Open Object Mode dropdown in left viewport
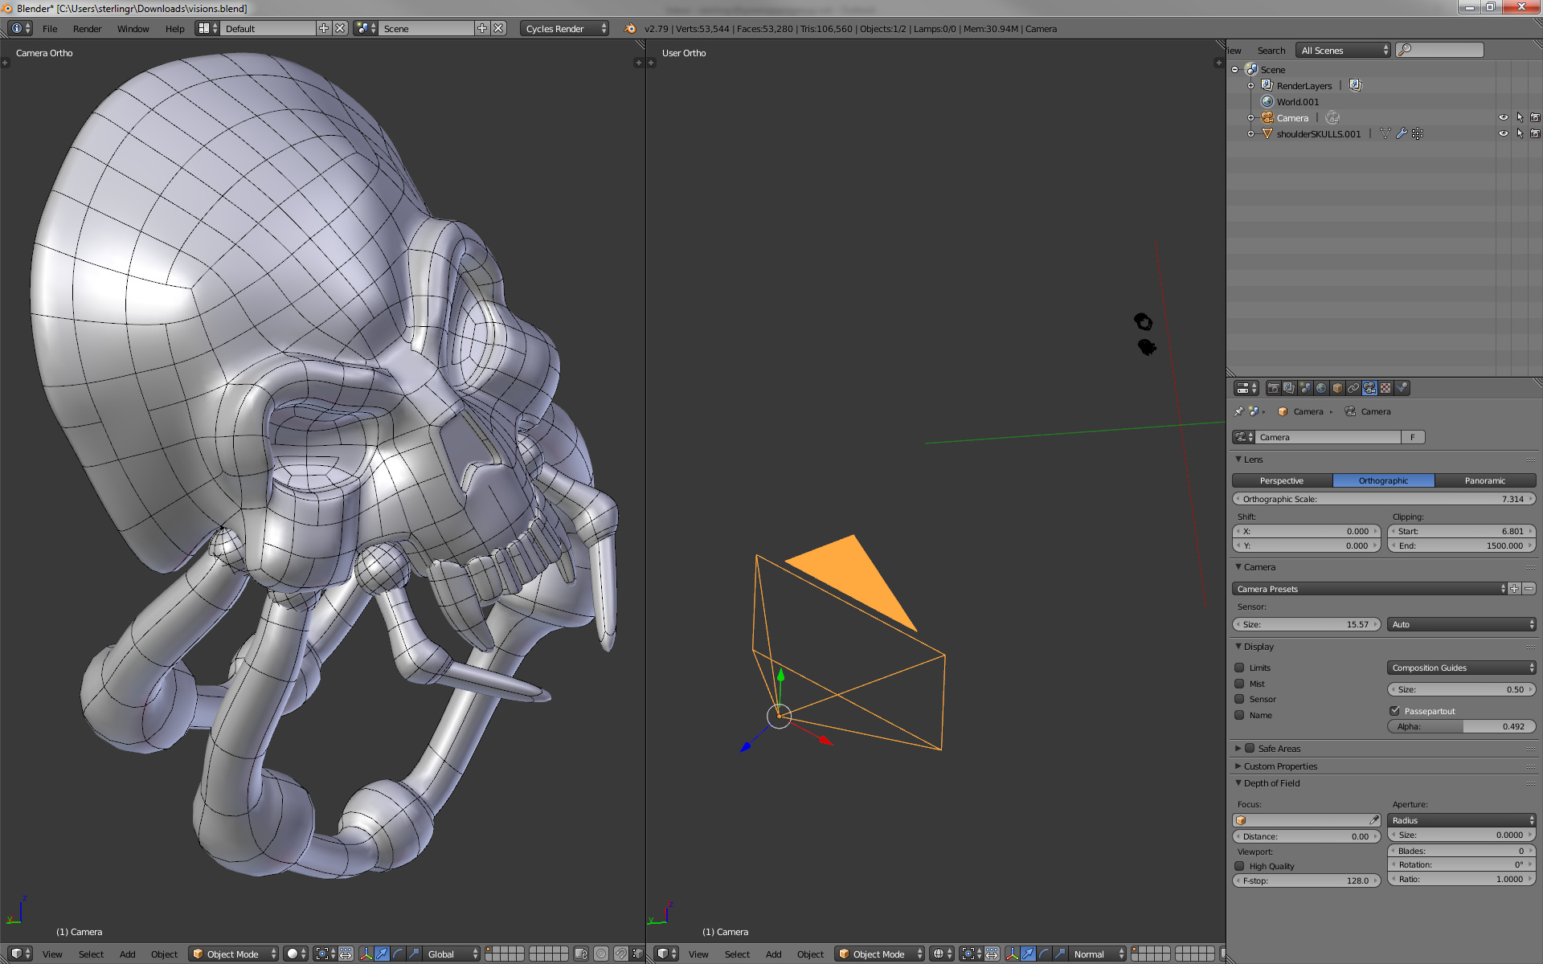This screenshot has width=1543, height=964. [234, 954]
